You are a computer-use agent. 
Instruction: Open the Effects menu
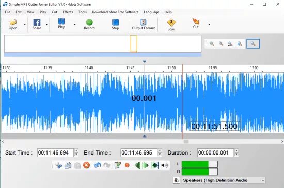[x=68, y=12]
